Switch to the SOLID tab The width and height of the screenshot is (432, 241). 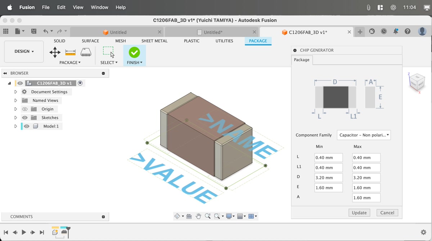pyautogui.click(x=59, y=41)
